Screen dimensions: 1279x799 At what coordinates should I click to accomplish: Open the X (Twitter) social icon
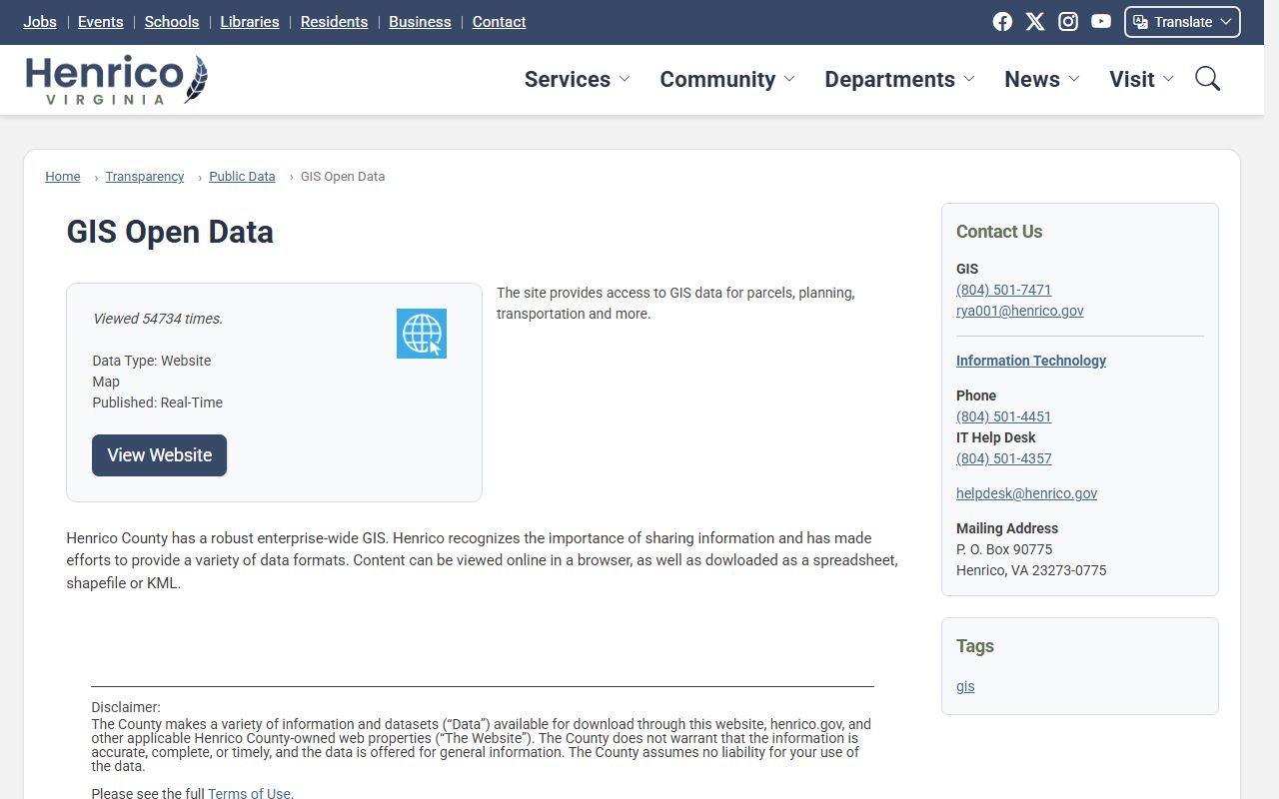click(x=1035, y=22)
